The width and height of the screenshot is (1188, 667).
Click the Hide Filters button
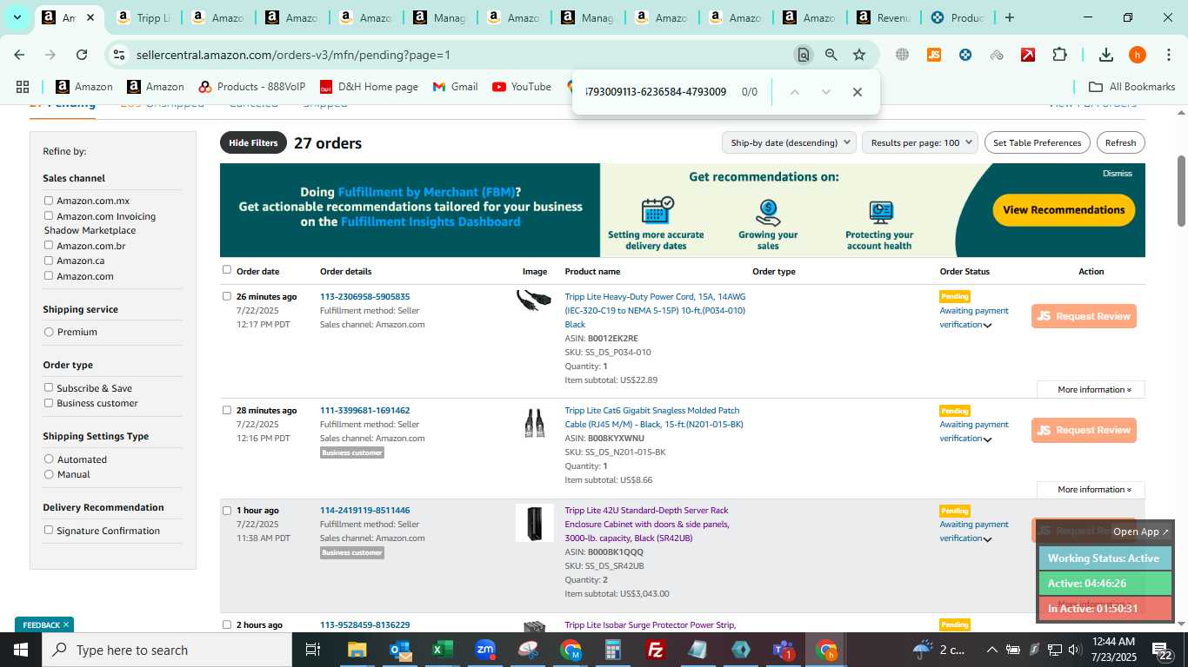253,142
